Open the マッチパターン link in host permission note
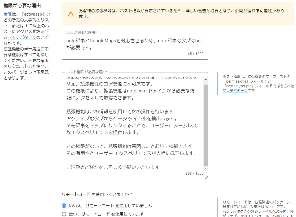This screenshot has height=217, width=296. pyautogui.click(x=235, y=91)
